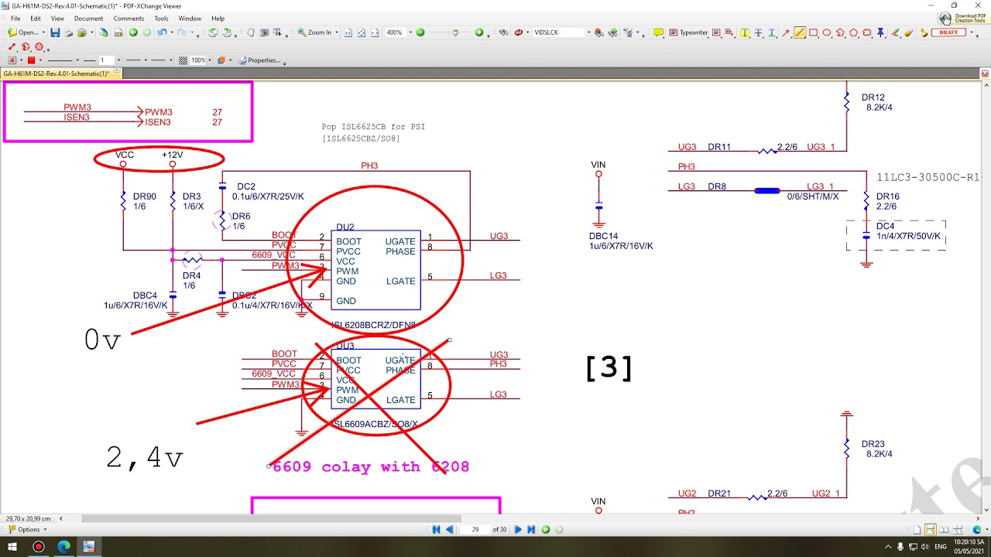Go to the next page
This screenshot has height=557, width=991.
(518, 529)
